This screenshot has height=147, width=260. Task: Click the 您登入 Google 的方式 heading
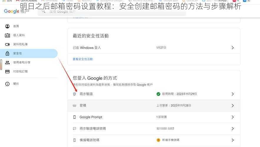(x=95, y=78)
